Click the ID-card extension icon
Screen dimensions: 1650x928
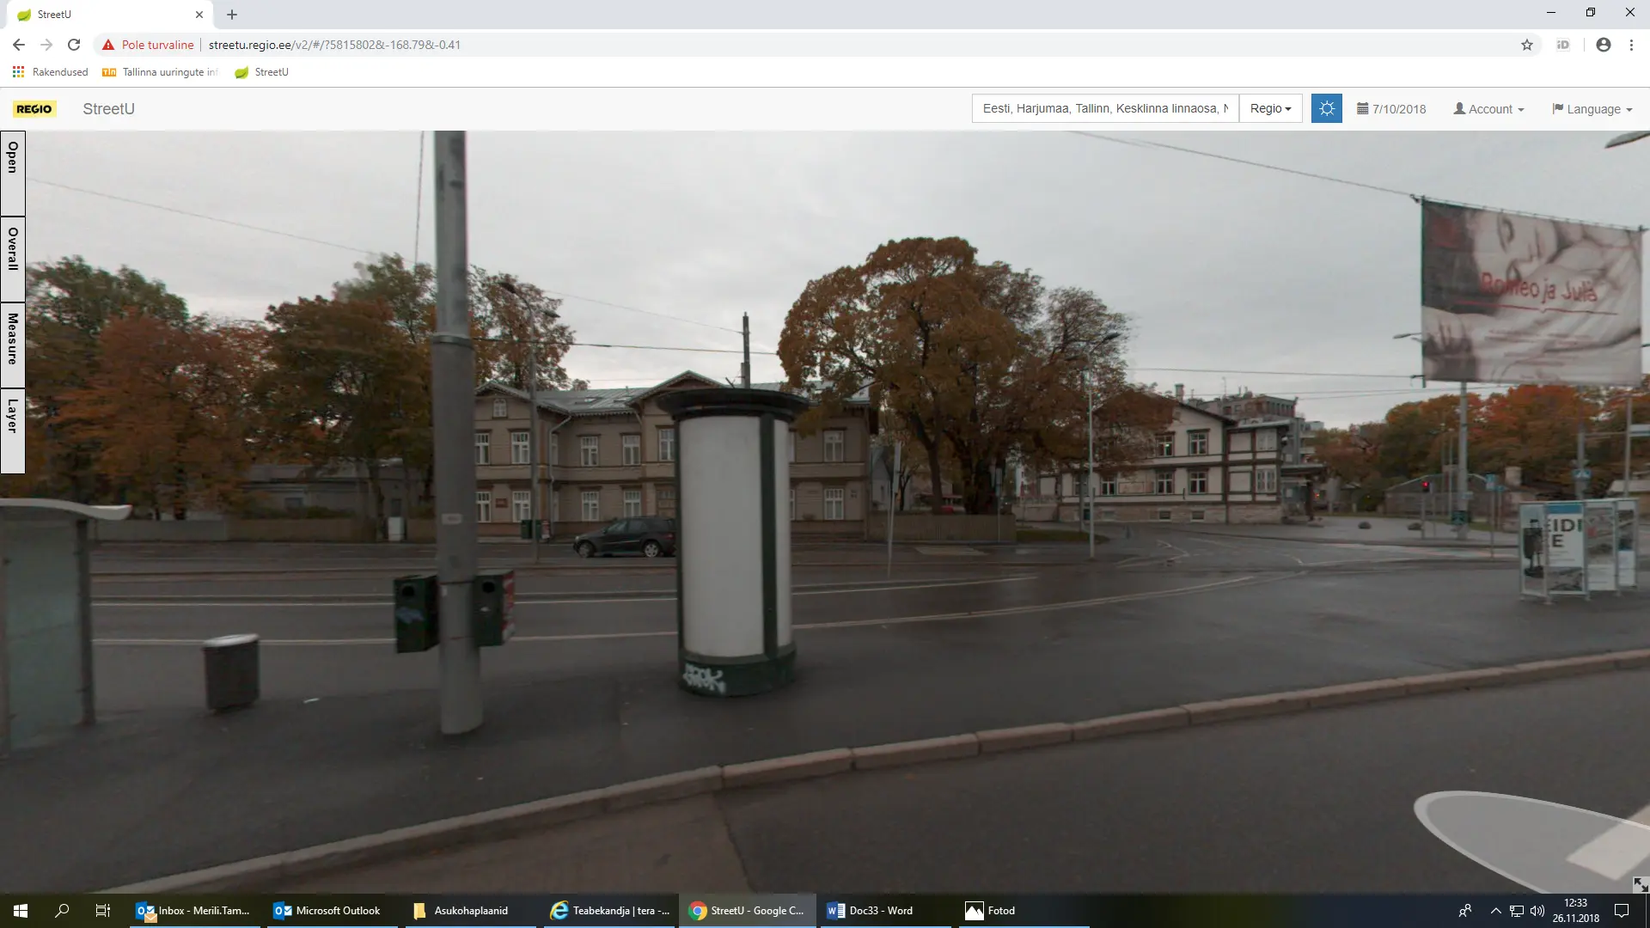click(x=1563, y=45)
